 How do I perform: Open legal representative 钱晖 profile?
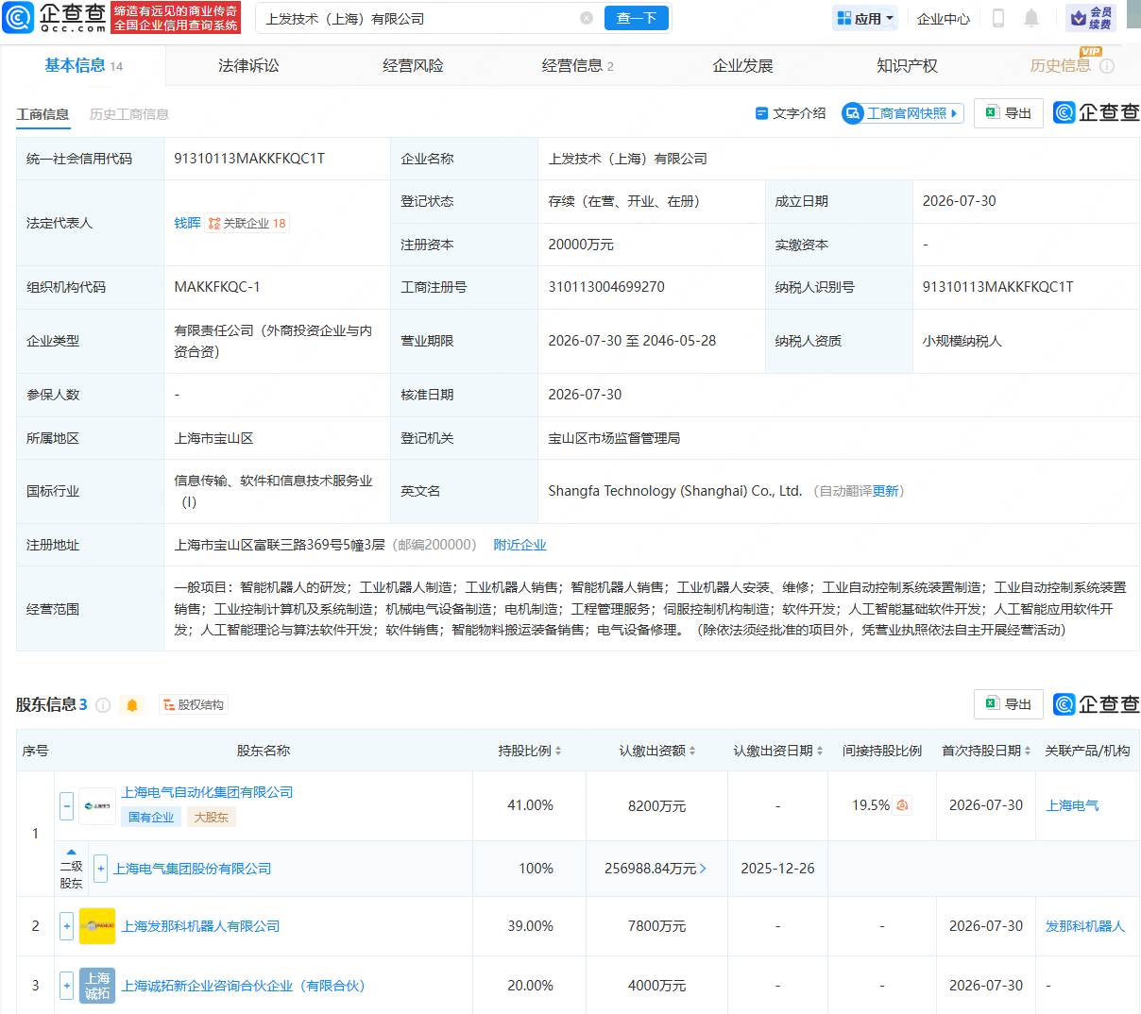coord(187,223)
